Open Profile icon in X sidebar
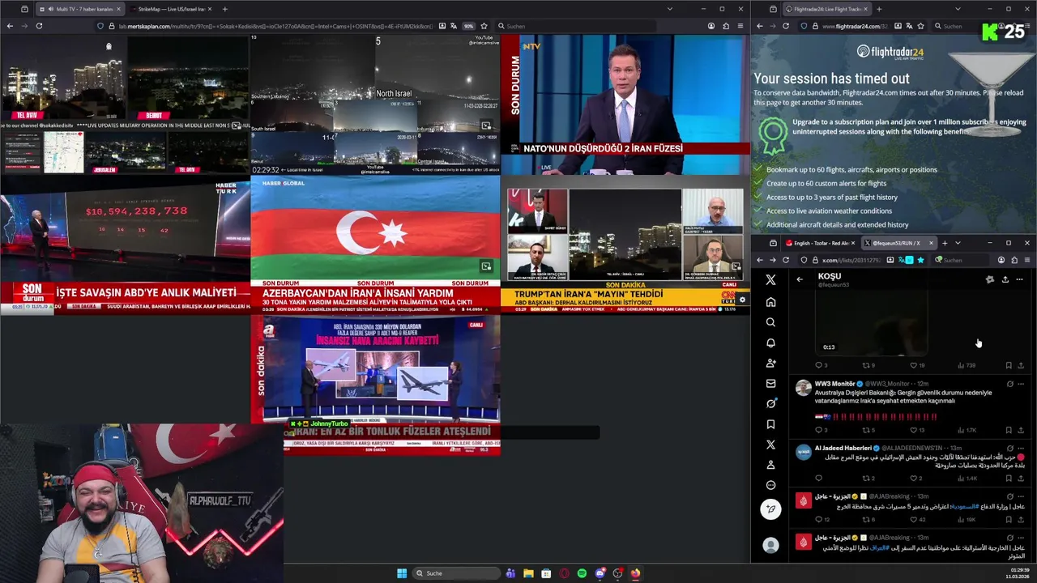This screenshot has width=1037, height=583. point(770,465)
